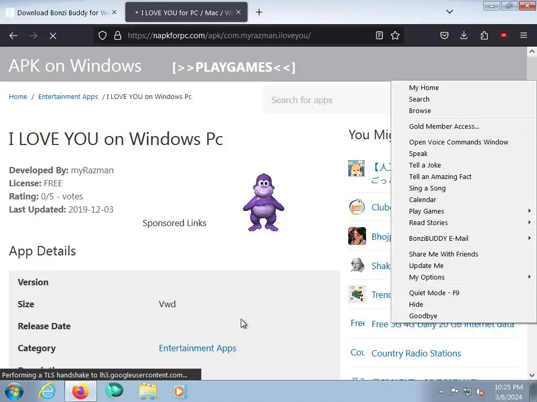
Task: Open the uBlock Origin extension icon
Action: pyautogui.click(x=503, y=35)
